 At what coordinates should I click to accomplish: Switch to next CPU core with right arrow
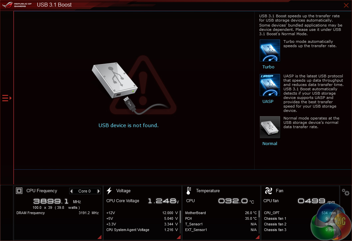(x=98, y=191)
